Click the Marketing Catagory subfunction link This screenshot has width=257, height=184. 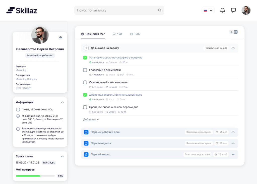click(x=26, y=79)
